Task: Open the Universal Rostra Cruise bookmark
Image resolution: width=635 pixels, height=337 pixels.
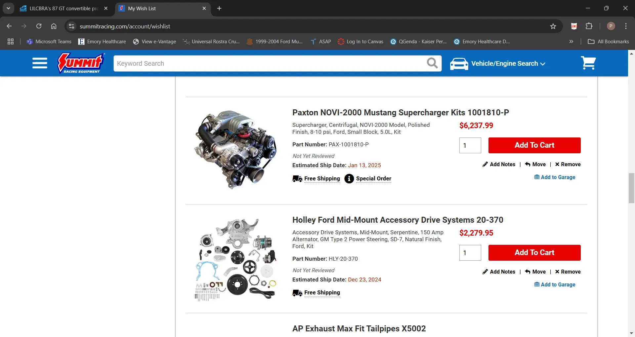Action: point(212,41)
